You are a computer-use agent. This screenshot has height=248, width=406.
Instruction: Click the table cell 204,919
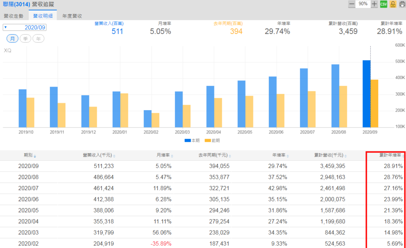[103, 244]
